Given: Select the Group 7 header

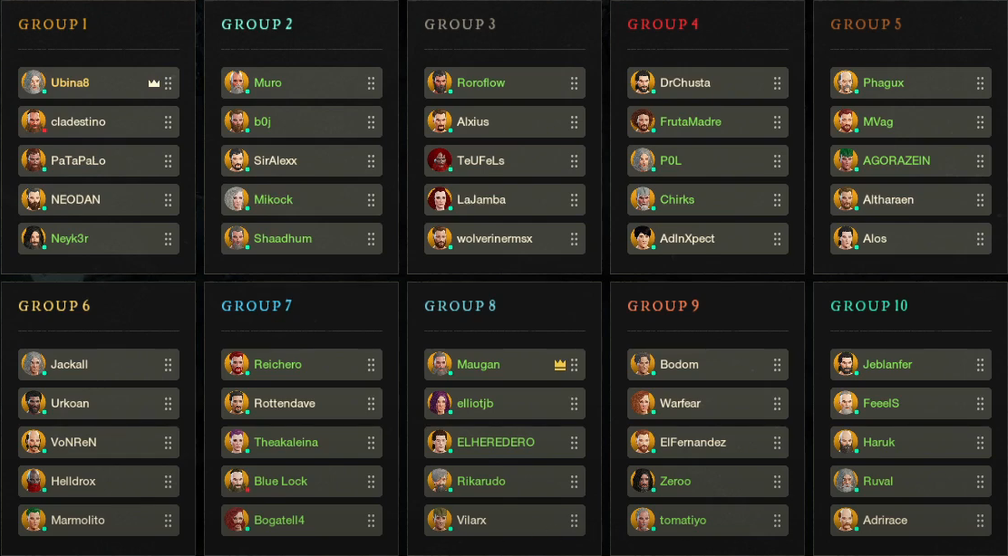Looking at the screenshot, I should point(257,306).
